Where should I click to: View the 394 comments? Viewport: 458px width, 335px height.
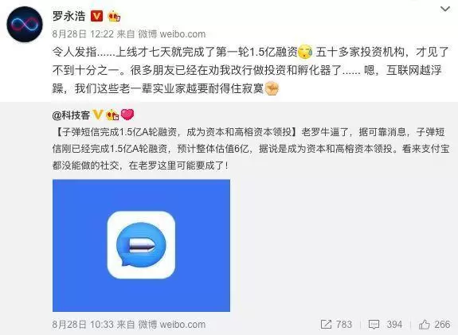coord(386,324)
